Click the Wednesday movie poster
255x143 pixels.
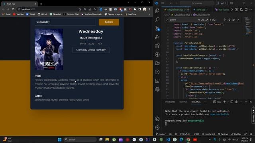click(49, 49)
